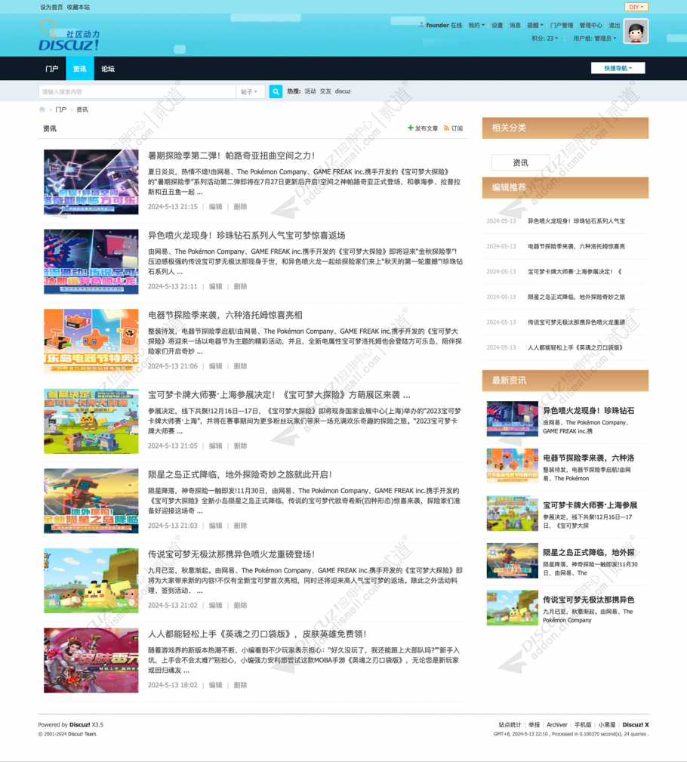Click 手机版 footer link
This screenshot has height=762, width=687.
pyautogui.click(x=583, y=724)
